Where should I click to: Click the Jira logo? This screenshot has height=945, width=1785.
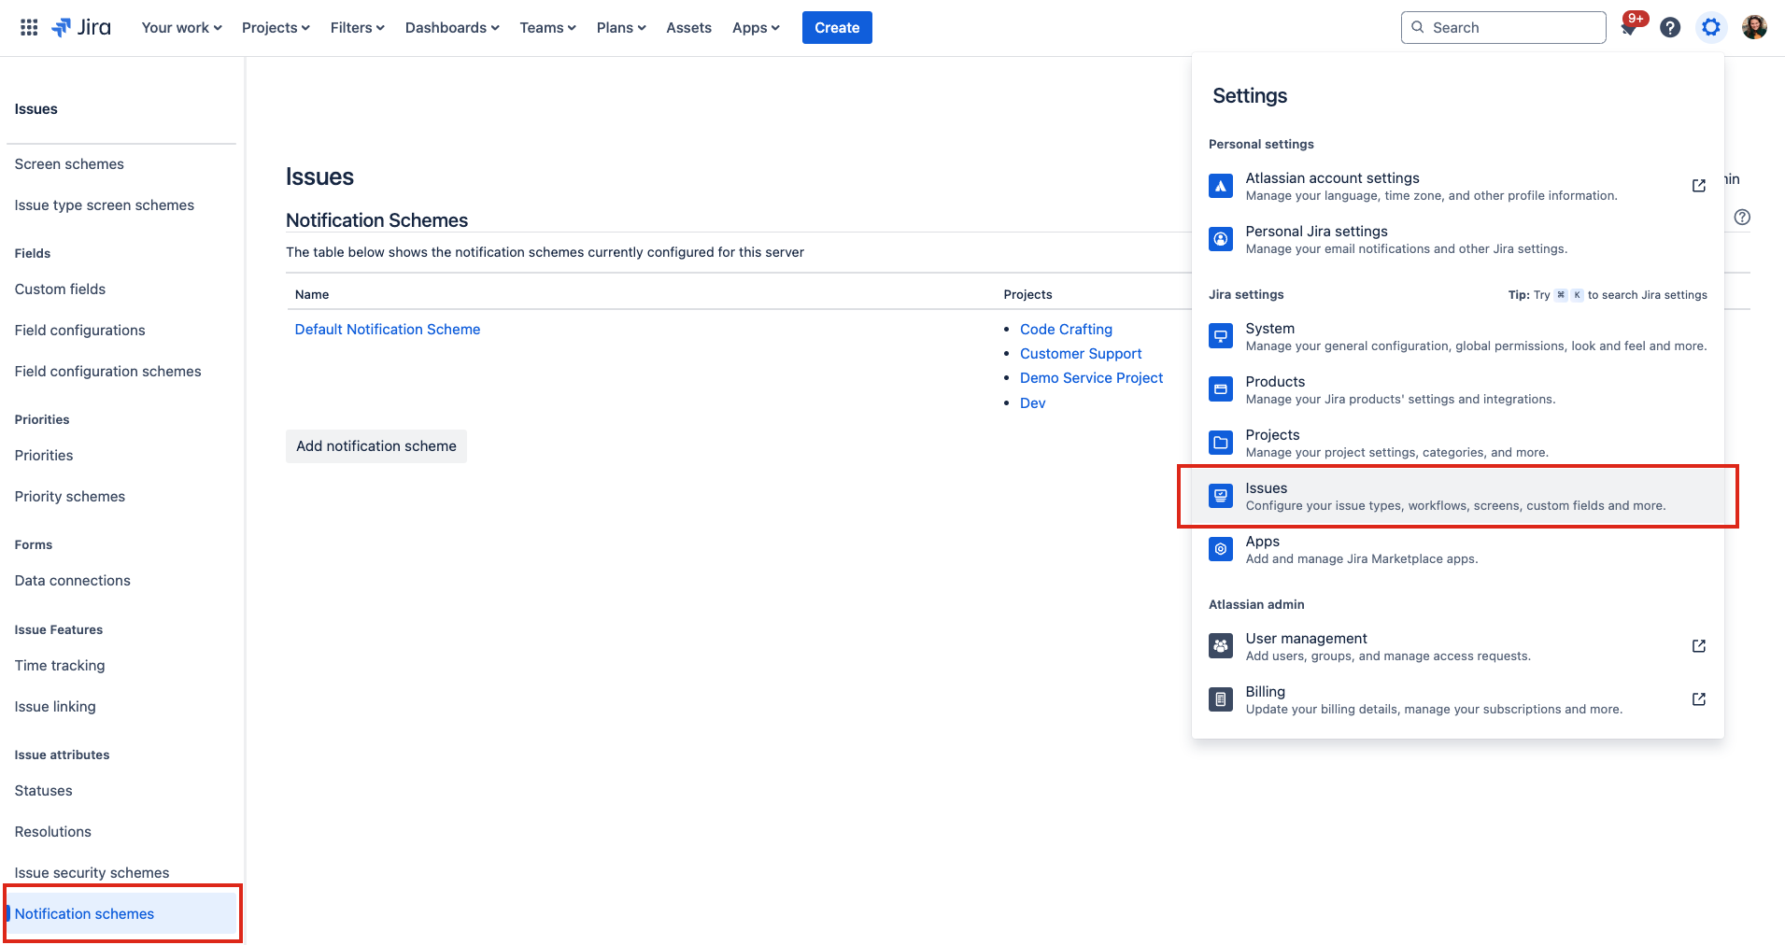coord(81,28)
